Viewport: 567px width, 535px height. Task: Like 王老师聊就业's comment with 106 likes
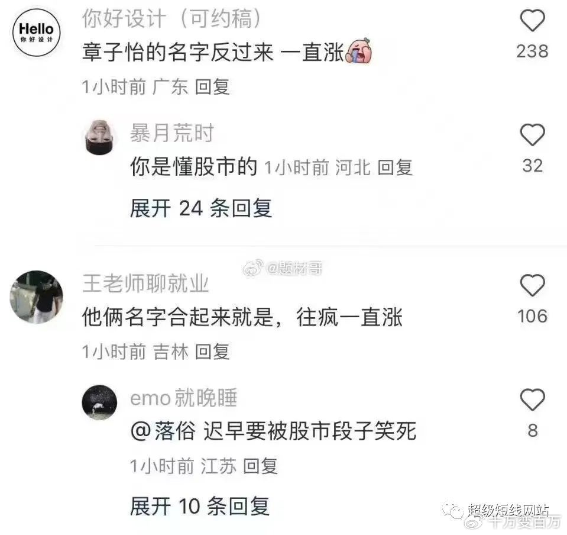point(532,285)
